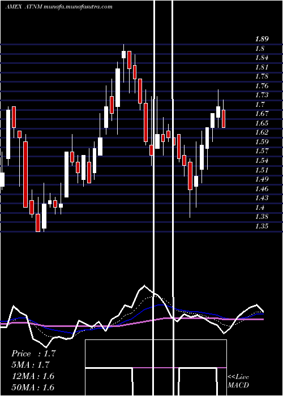Screen dimensions: 283x396
Task: Click the 1.57 price axis label
Action: 261,151
